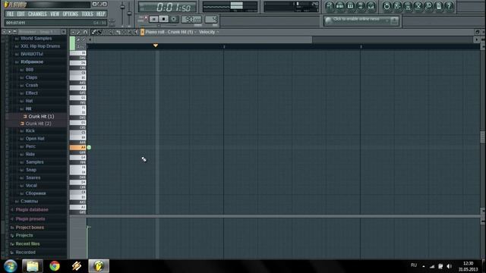This screenshot has width=486, height=273.
Task: Open the OPTIONS menu
Action: coord(71,14)
